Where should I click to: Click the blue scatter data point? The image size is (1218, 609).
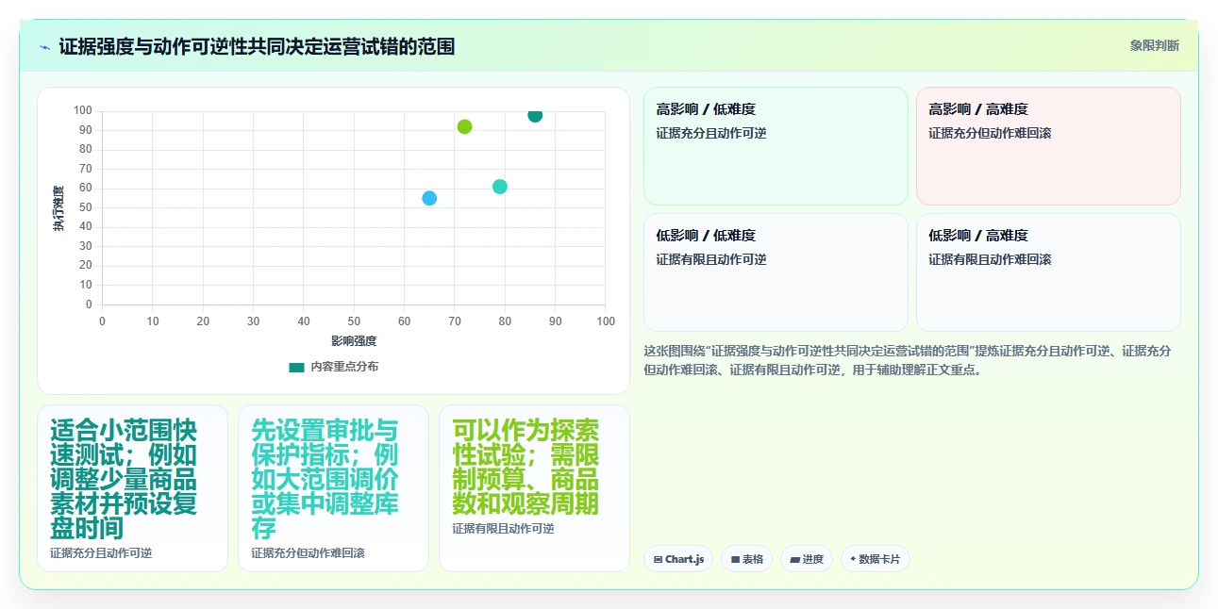(x=429, y=198)
